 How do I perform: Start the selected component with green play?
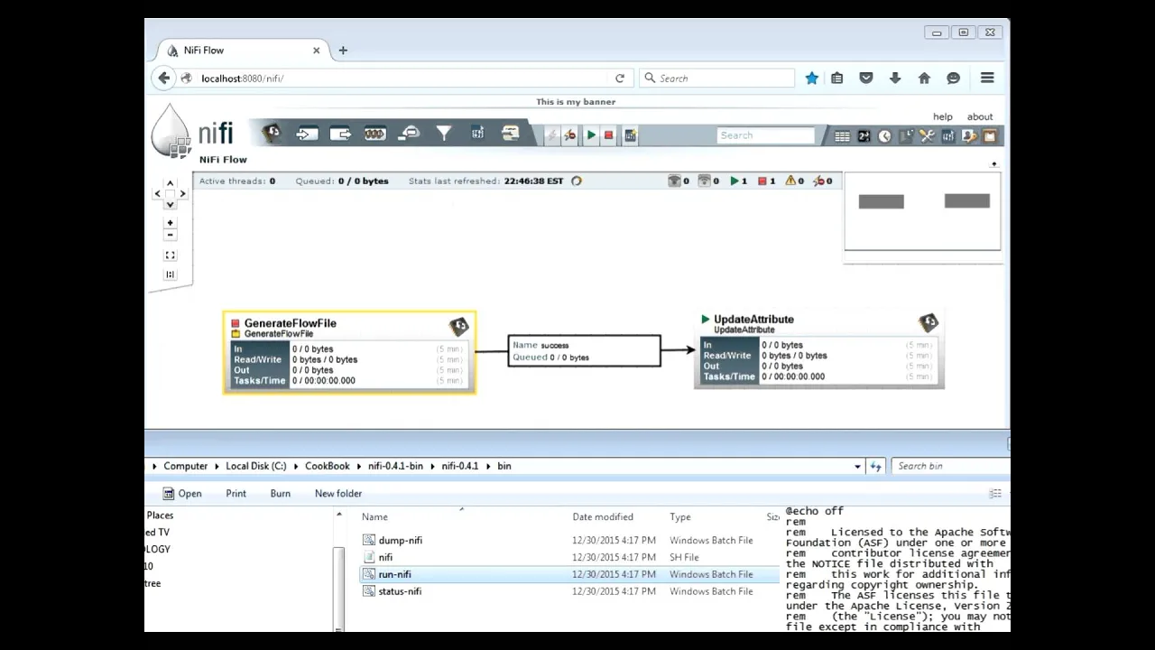click(591, 135)
